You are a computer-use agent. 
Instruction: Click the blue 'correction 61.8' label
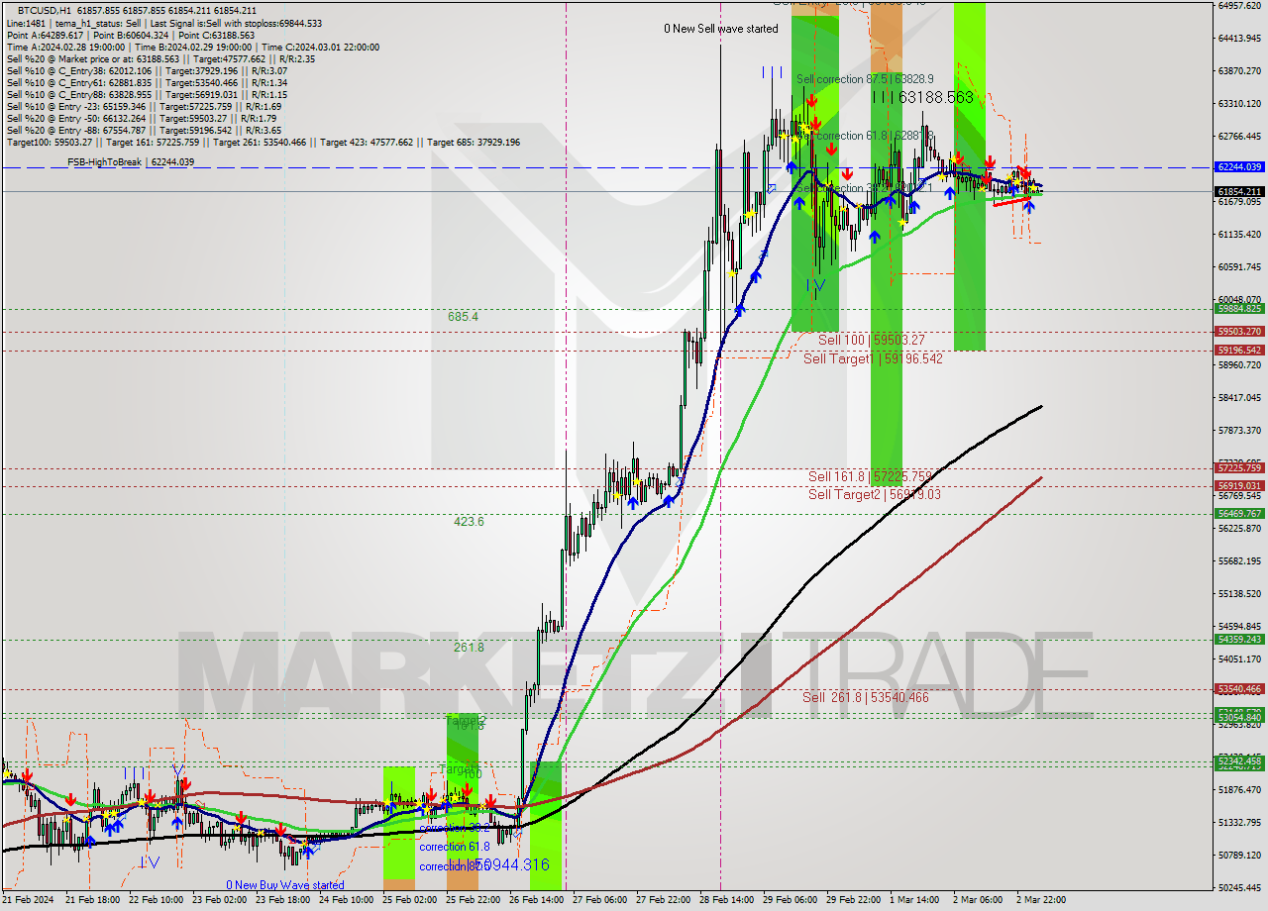[x=455, y=847]
